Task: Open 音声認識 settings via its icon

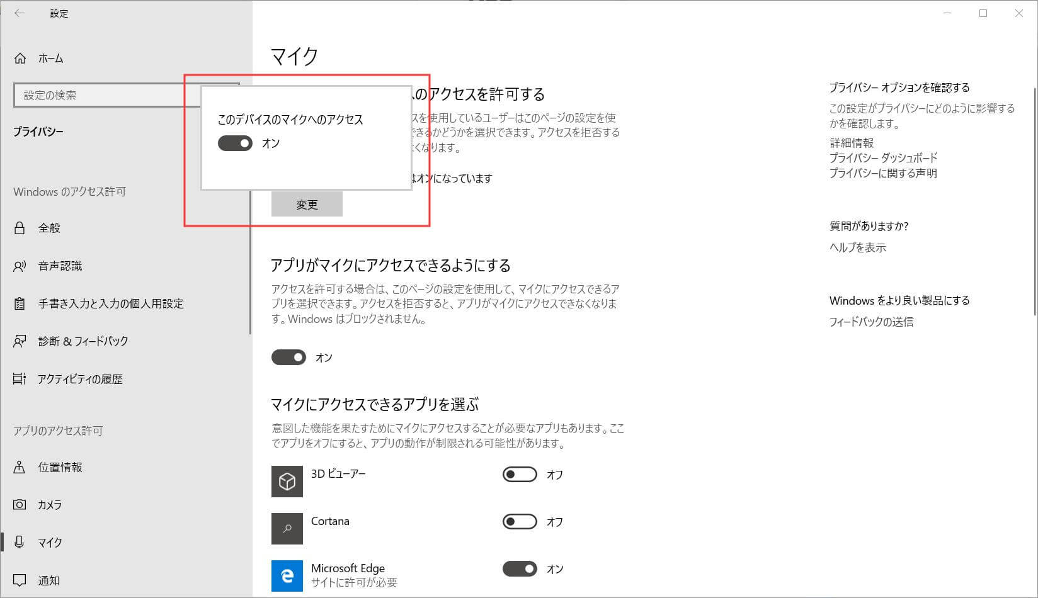Action: pyautogui.click(x=20, y=266)
